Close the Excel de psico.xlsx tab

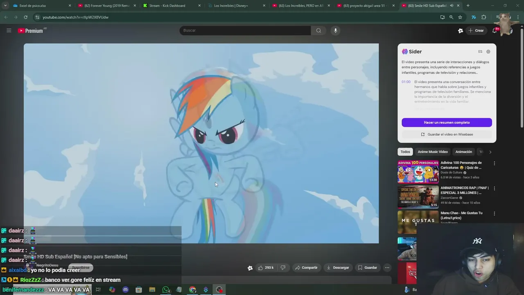pyautogui.click(x=70, y=6)
